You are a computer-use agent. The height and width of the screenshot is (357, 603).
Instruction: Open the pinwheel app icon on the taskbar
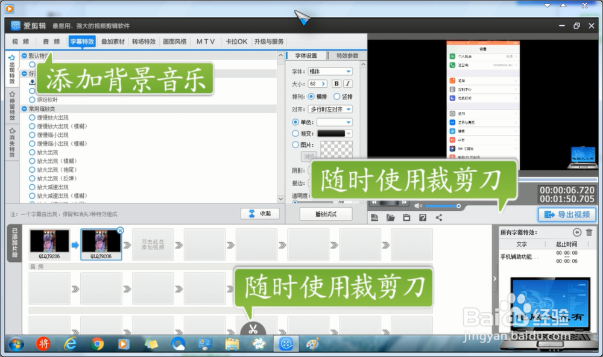(x=259, y=344)
